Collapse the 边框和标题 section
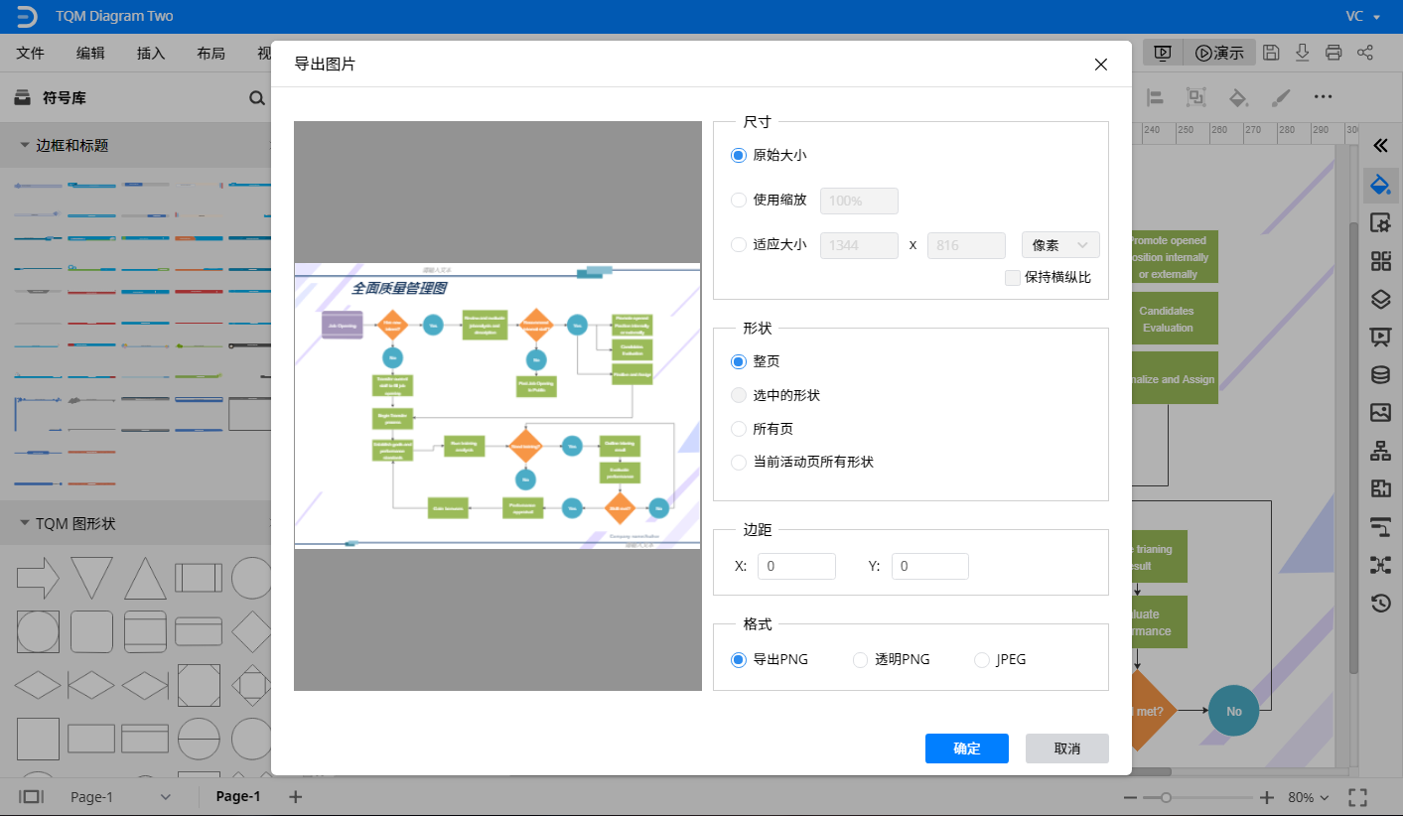Screen dimensions: 1403x816 24,145
